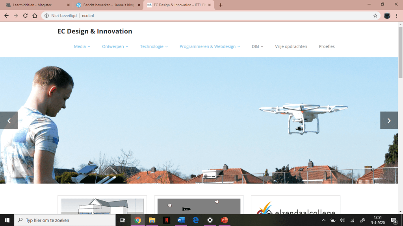
Task: Reload the page with the refresh icon
Action: tap(25, 16)
